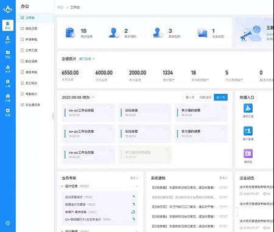
Task: Open the 项目 folder module in sidebar
Action: point(8,54)
